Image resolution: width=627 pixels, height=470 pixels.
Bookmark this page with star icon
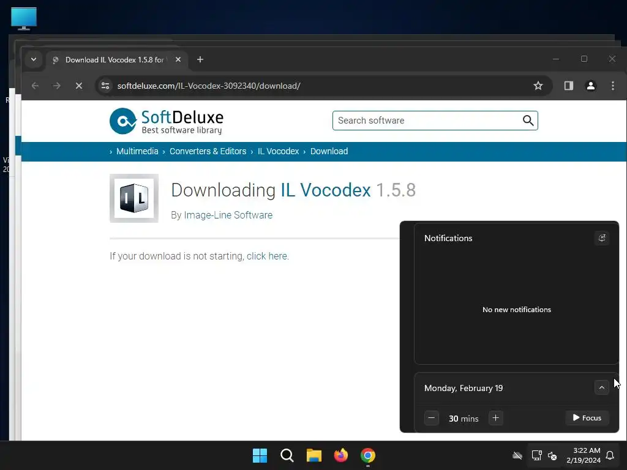[x=538, y=86]
